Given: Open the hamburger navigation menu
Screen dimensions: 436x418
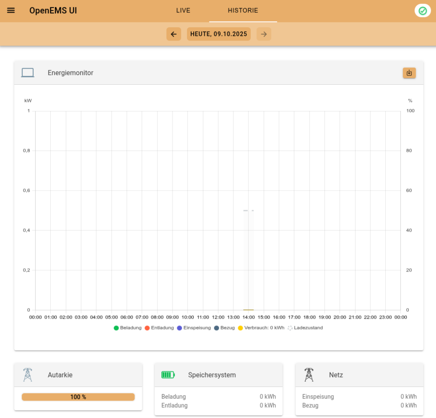Looking at the screenshot, I should [x=11, y=11].
